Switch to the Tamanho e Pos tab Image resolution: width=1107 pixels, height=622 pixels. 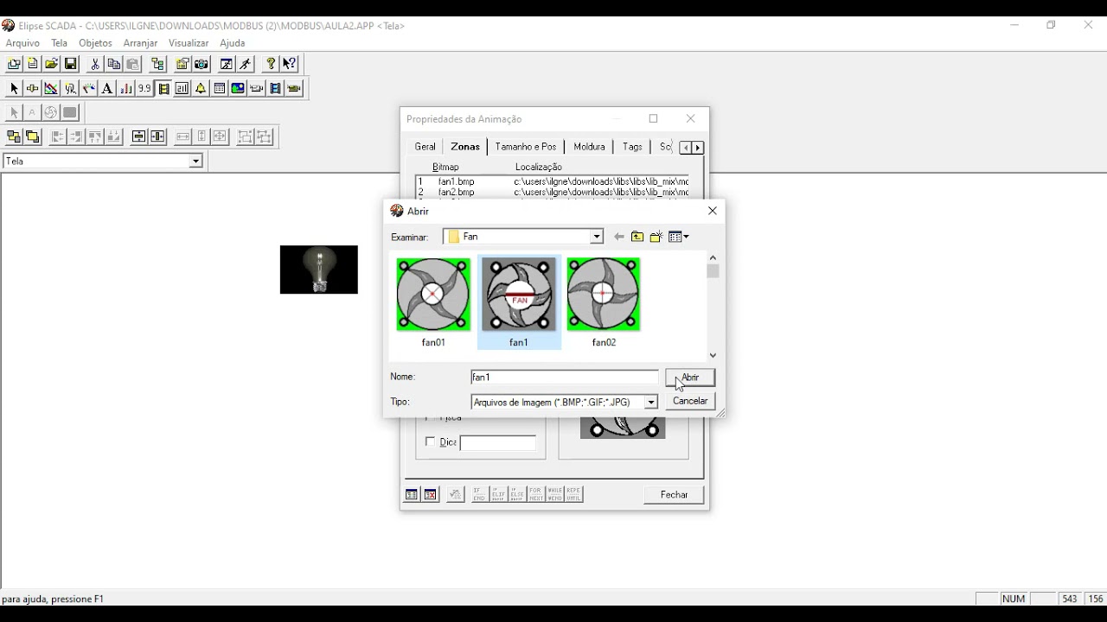526,147
